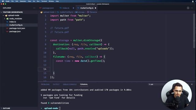Open the File menu

pyautogui.click(x=12, y=1)
